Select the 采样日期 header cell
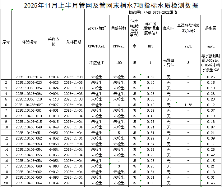This screenshot has width=222, height=187. point(73,42)
